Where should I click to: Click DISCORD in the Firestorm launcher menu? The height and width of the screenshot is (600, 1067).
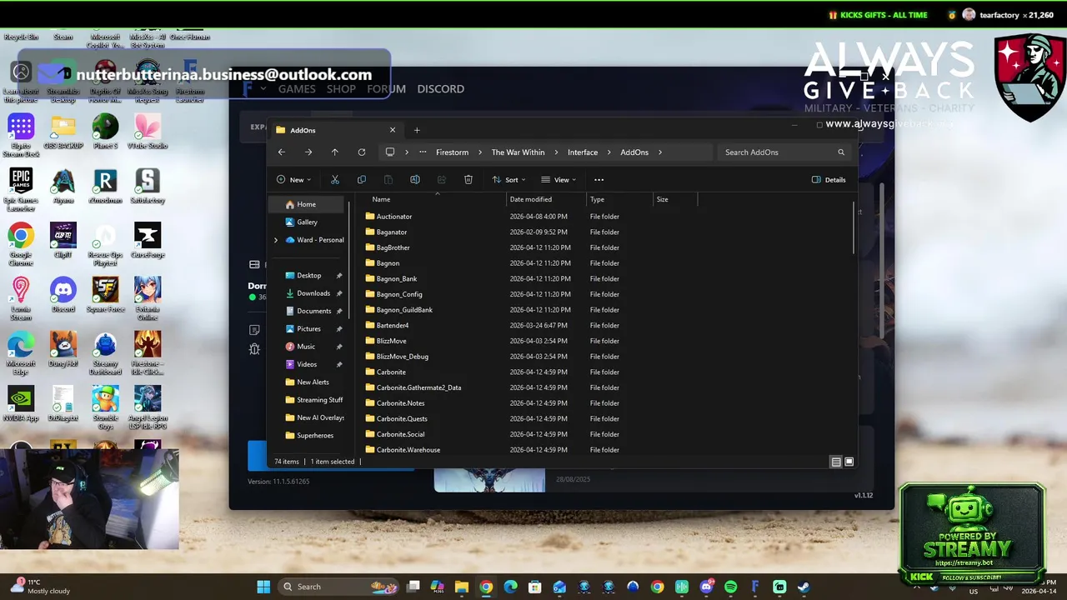point(441,89)
